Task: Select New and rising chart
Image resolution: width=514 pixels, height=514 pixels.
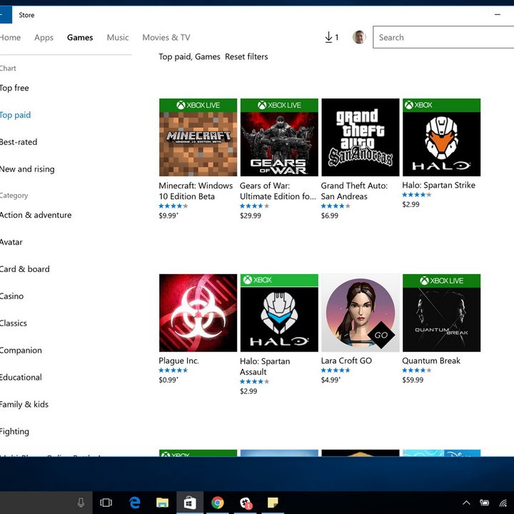Action: click(27, 169)
